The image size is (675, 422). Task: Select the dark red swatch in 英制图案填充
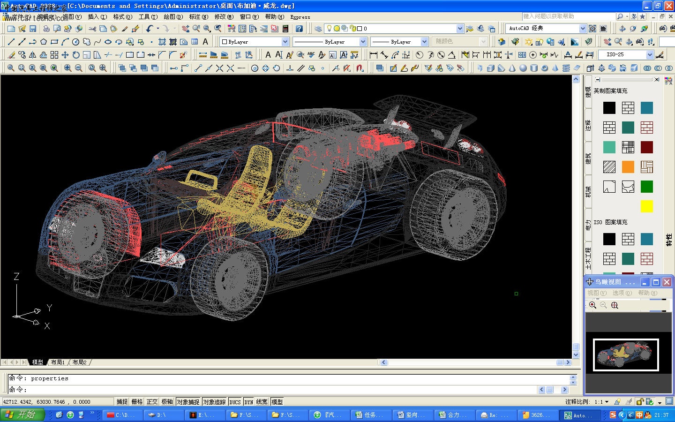647,147
